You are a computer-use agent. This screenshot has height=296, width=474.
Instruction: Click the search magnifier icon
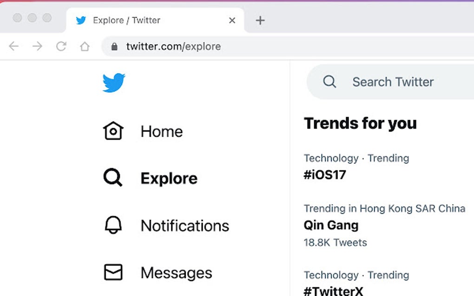point(329,82)
